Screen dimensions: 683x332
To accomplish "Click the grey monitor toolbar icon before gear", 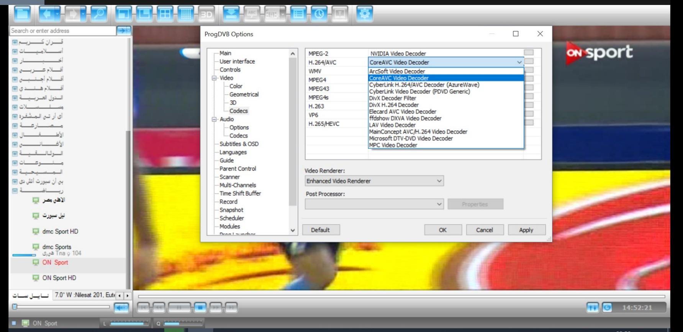I will click(340, 14).
